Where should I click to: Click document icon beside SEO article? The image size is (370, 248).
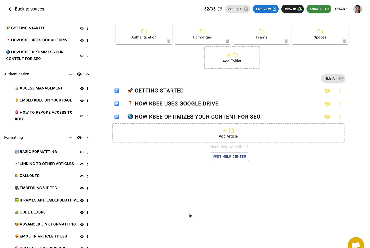pyautogui.click(x=117, y=117)
